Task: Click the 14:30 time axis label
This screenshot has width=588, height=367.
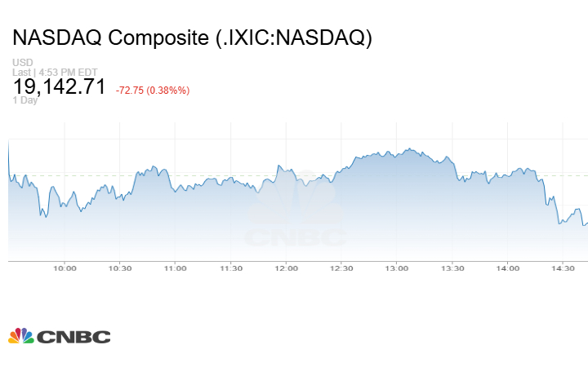Action: [x=563, y=268]
